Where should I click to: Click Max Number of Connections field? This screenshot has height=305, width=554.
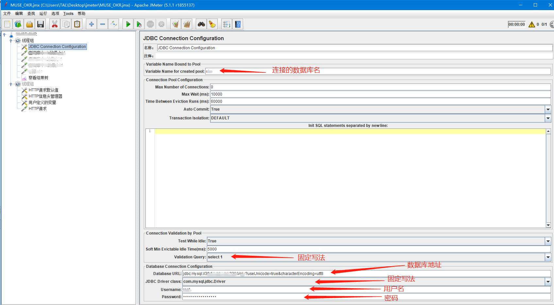(380, 87)
